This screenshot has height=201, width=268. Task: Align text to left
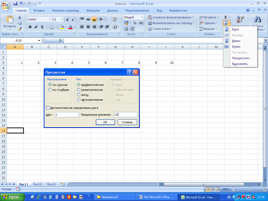(x=82, y=27)
